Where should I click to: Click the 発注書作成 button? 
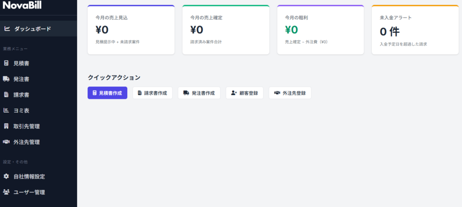coord(199,93)
